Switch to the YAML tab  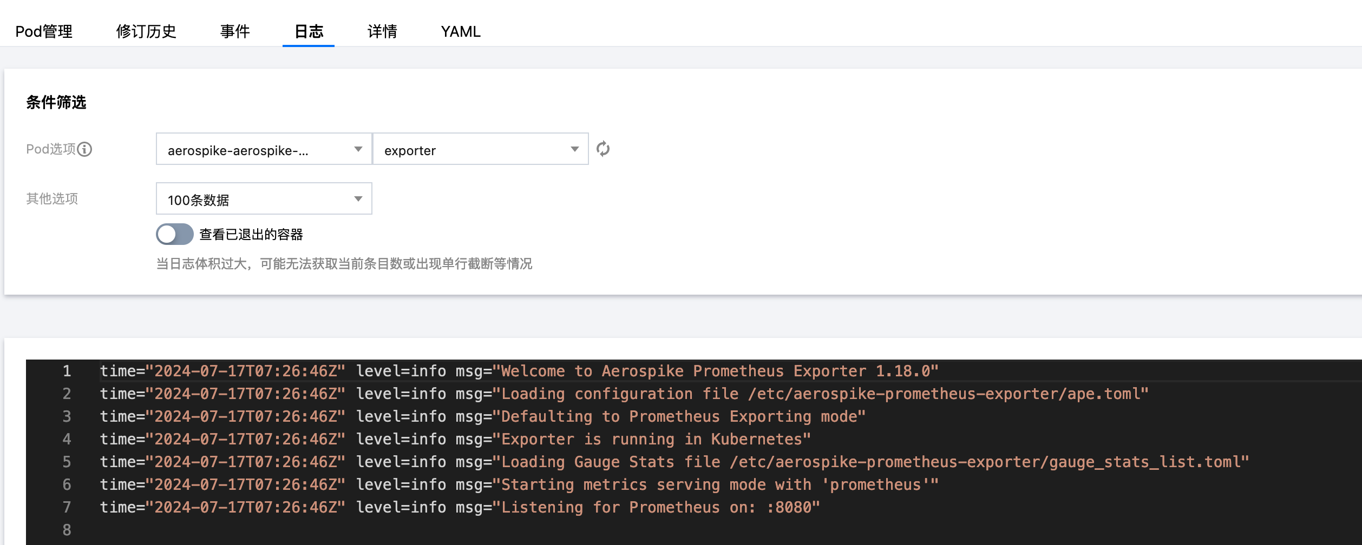click(461, 31)
